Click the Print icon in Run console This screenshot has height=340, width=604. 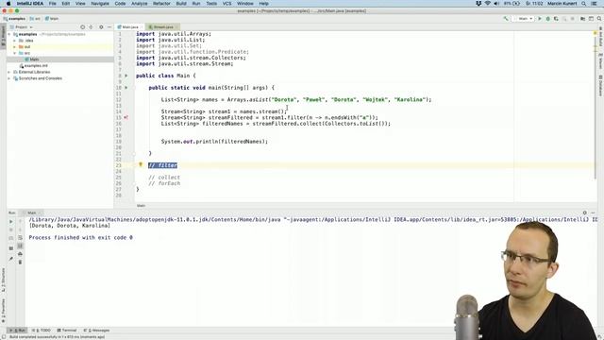click(20, 254)
